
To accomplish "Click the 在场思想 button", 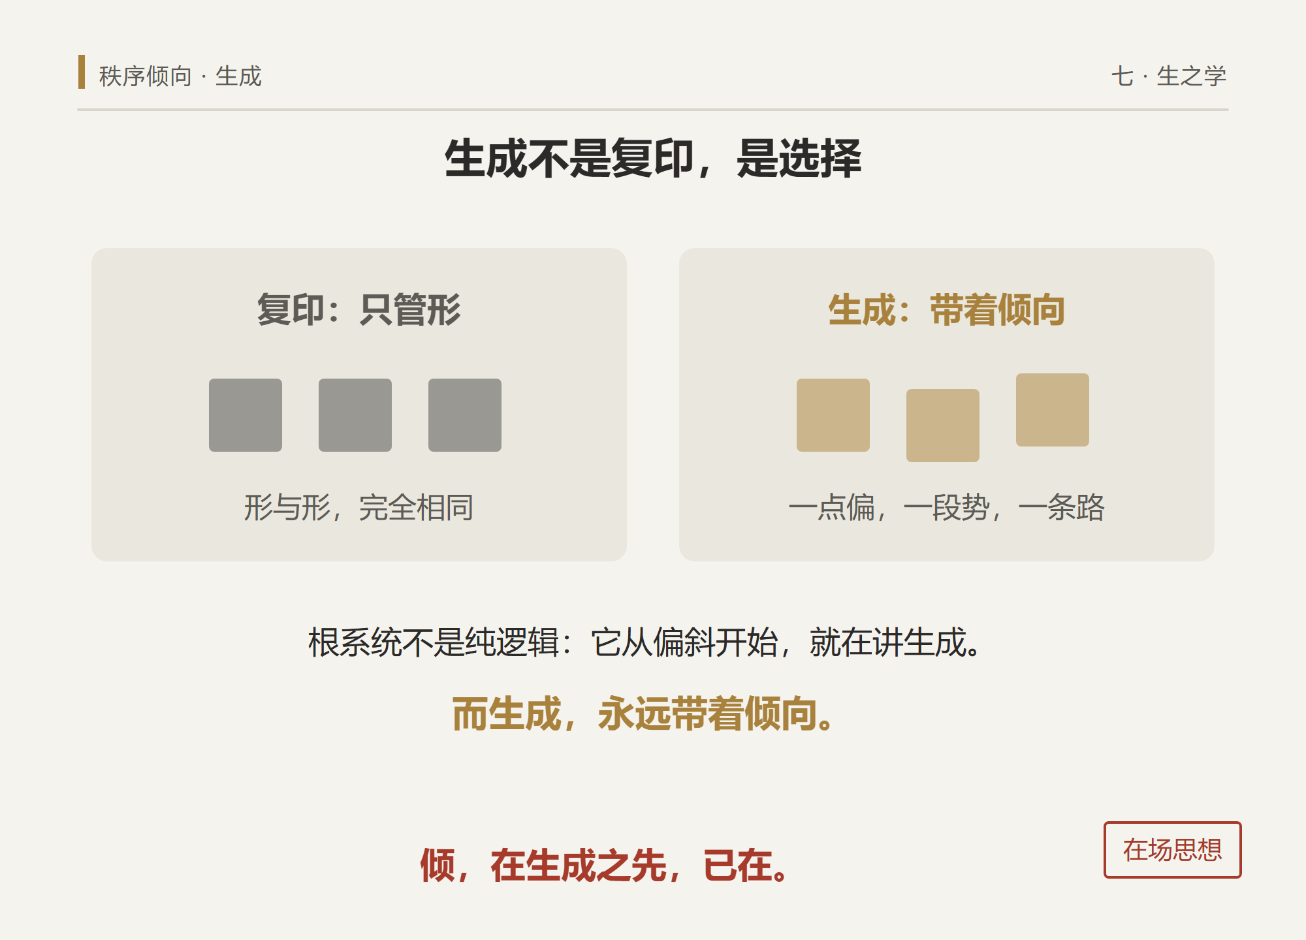I will coord(1172,850).
